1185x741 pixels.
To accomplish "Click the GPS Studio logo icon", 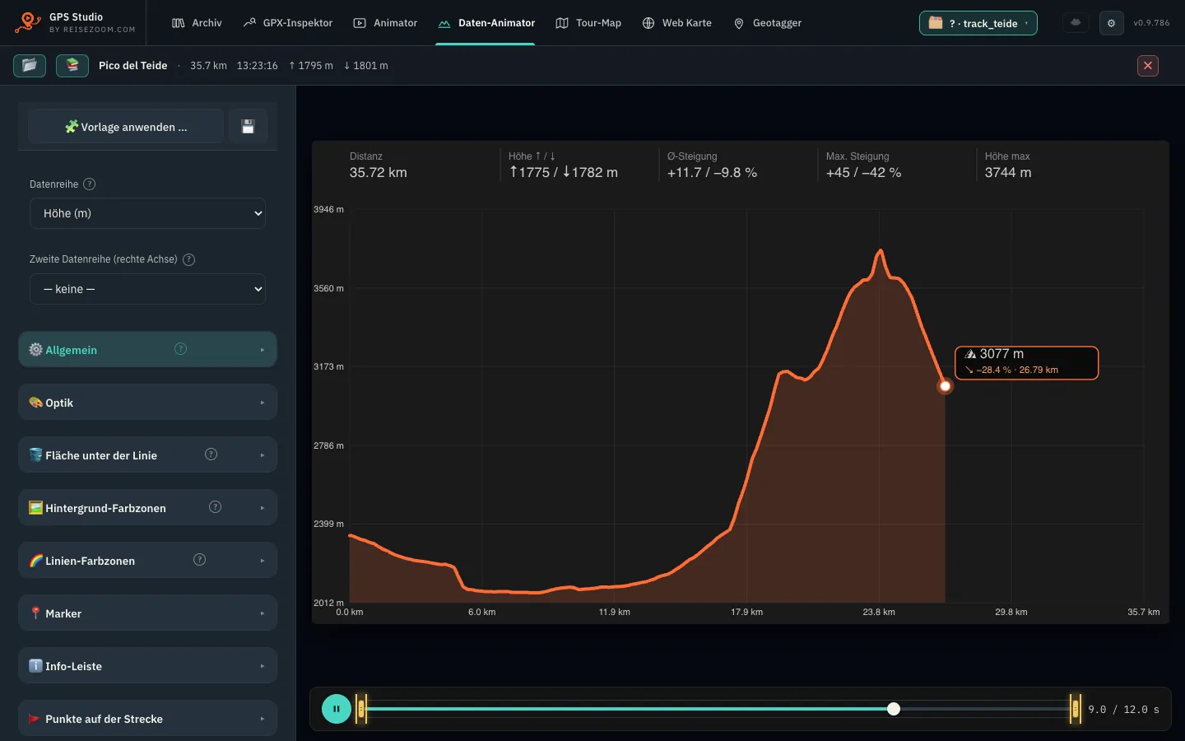I will coord(28,22).
